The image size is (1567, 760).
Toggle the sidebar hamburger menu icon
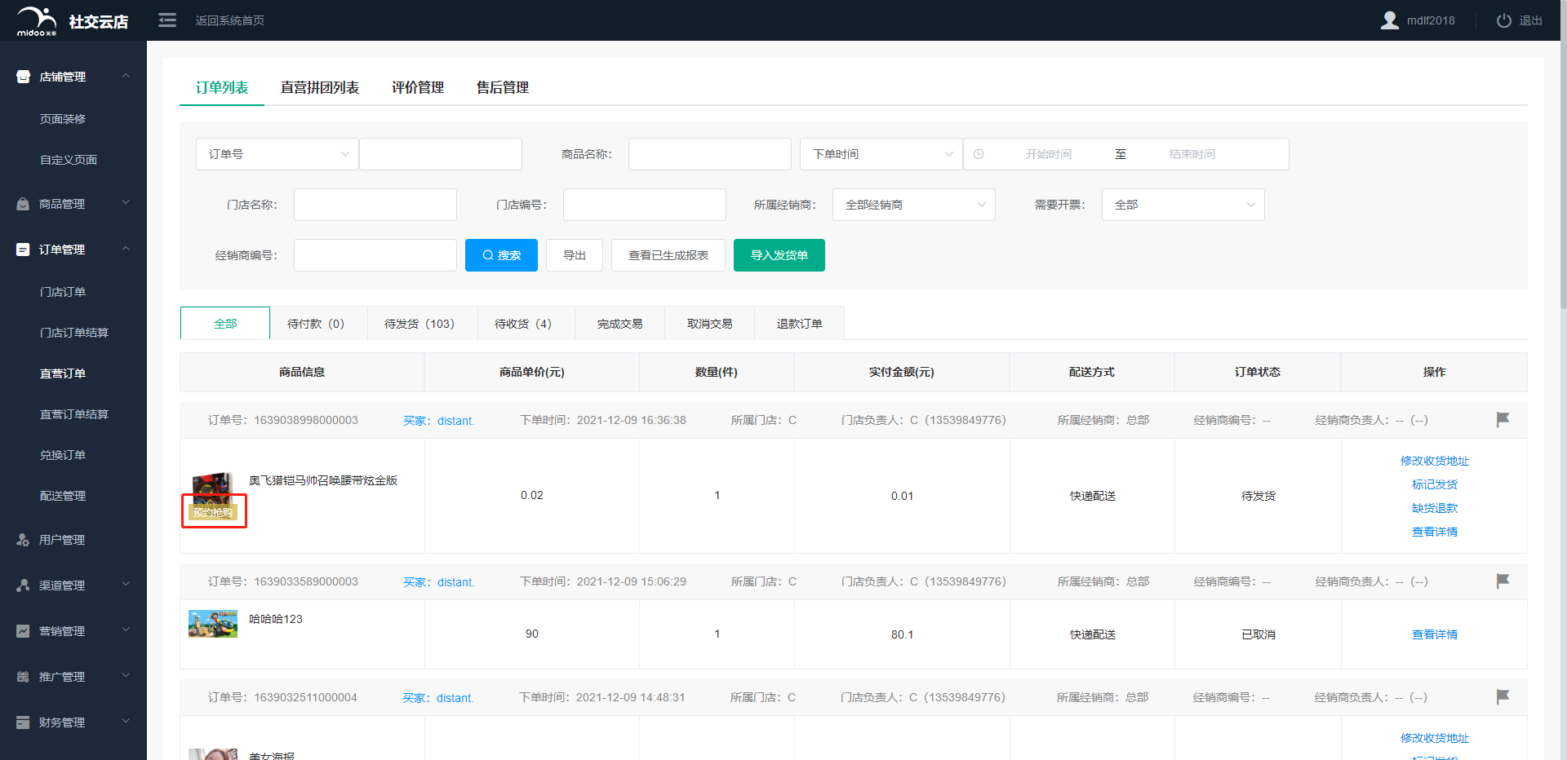coord(167,20)
